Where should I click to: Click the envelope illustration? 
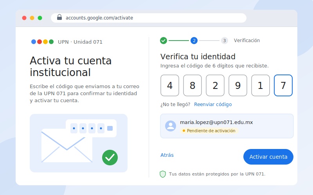[67, 145]
